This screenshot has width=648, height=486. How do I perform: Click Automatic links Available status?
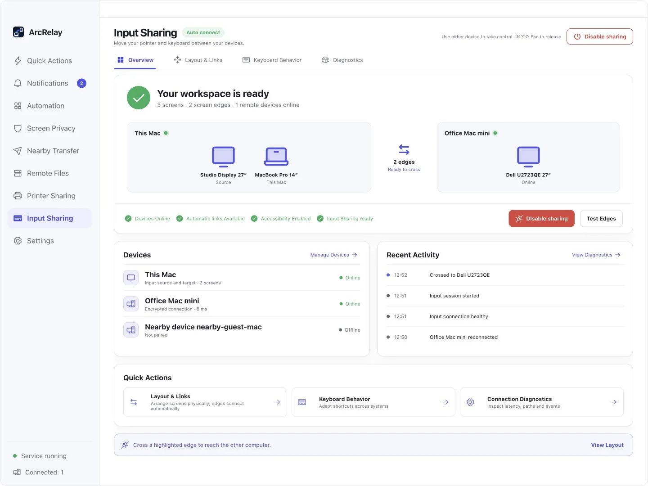(x=211, y=219)
